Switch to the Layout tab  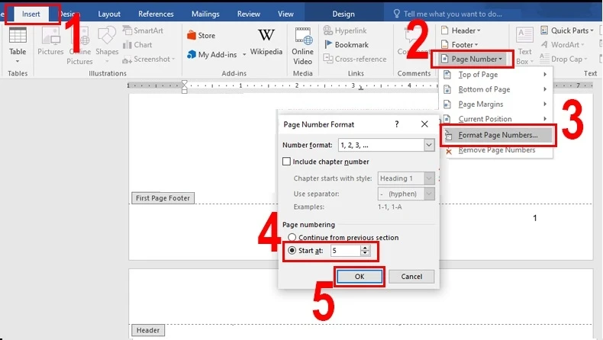109,14
